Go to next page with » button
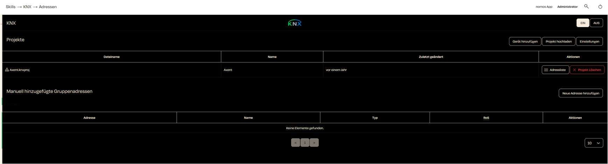608x164 pixels. (x=314, y=143)
